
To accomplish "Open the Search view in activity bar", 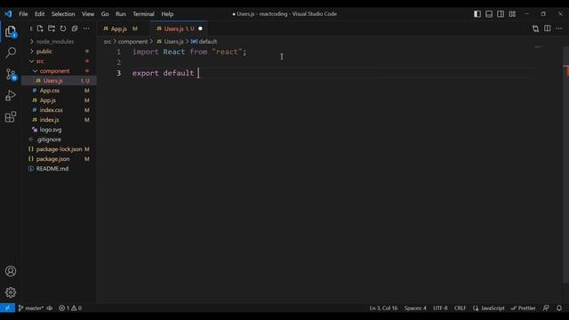I will coord(11,52).
